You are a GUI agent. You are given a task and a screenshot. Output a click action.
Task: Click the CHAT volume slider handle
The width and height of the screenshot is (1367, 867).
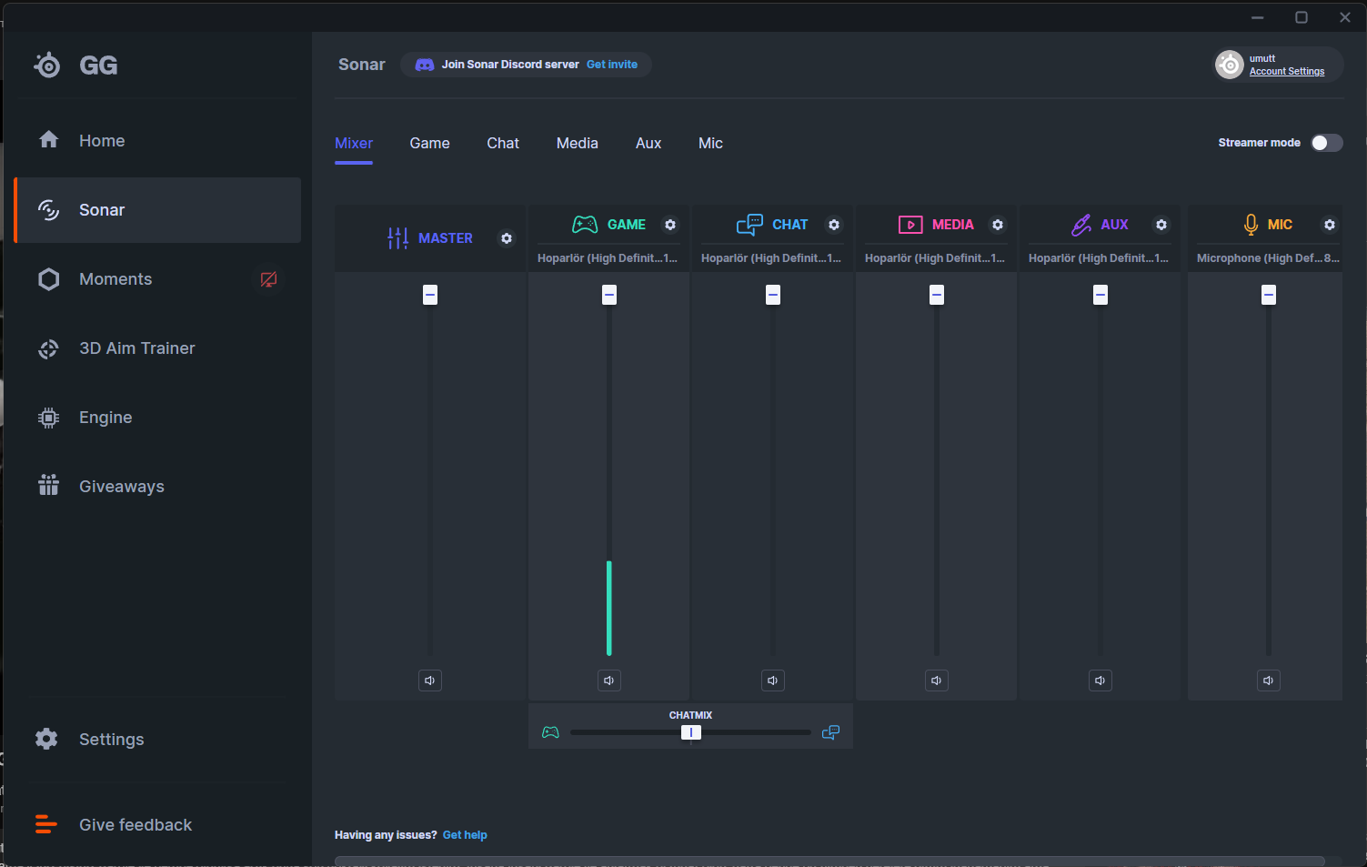773,295
